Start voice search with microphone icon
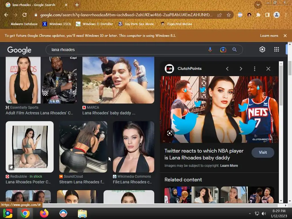The width and height of the screenshot is (292, 219). click(x=210, y=50)
